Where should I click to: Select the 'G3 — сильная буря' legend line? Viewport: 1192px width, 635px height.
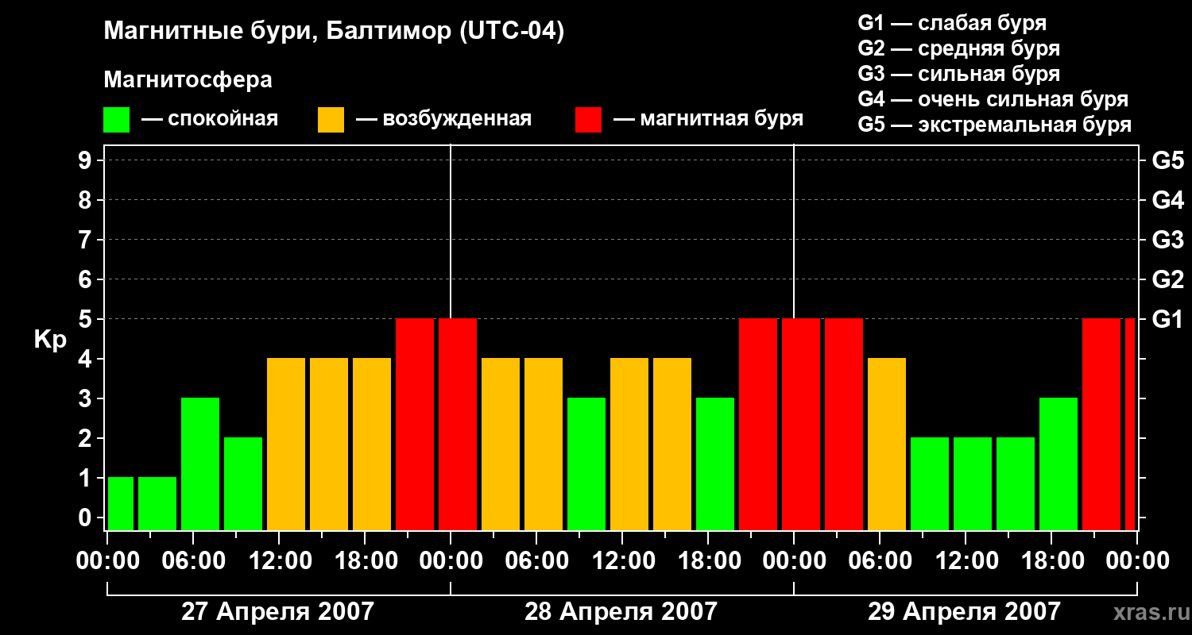point(958,74)
